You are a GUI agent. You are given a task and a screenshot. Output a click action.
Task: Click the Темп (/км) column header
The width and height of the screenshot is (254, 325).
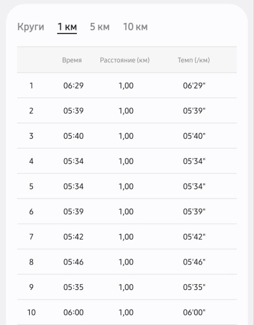click(194, 60)
